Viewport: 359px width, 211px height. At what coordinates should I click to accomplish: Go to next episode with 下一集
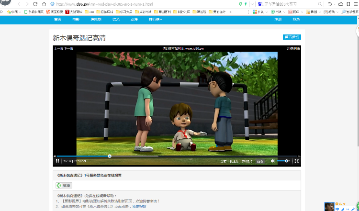click(x=68, y=48)
